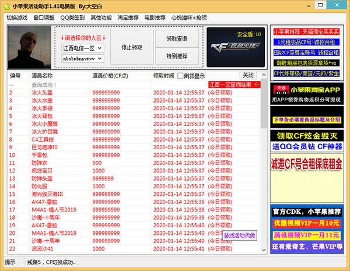
Task: Click status text 线路5，CF切换成功
Action: pos(51,262)
